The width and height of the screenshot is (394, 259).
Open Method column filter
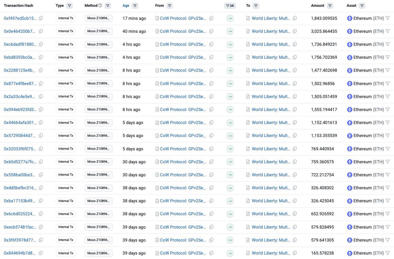point(108,6)
